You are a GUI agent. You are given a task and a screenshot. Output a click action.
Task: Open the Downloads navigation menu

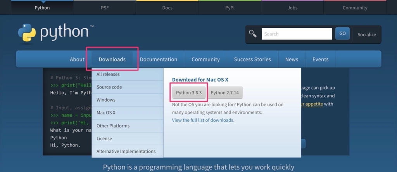point(112,60)
